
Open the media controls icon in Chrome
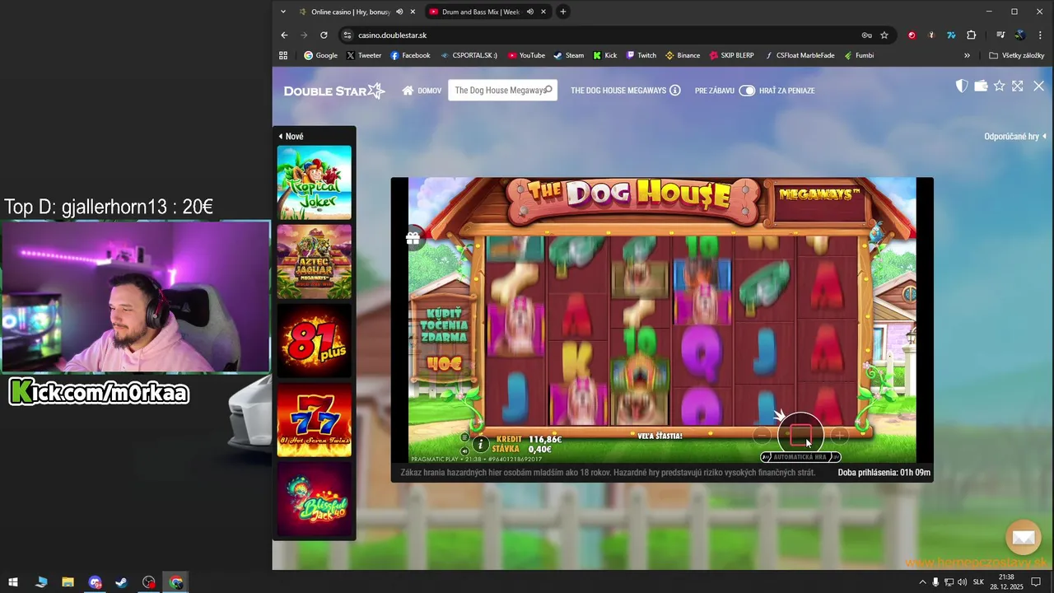tap(1000, 35)
